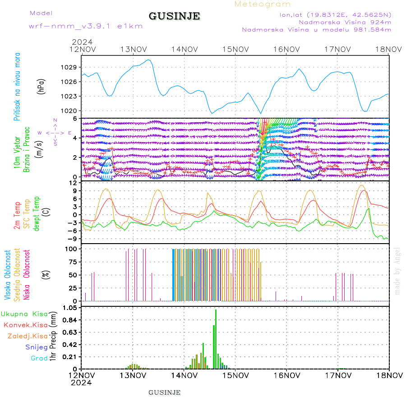Click the 12 value on temperature axis
This screenshot has height=406, width=406.
pyautogui.click(x=73, y=183)
